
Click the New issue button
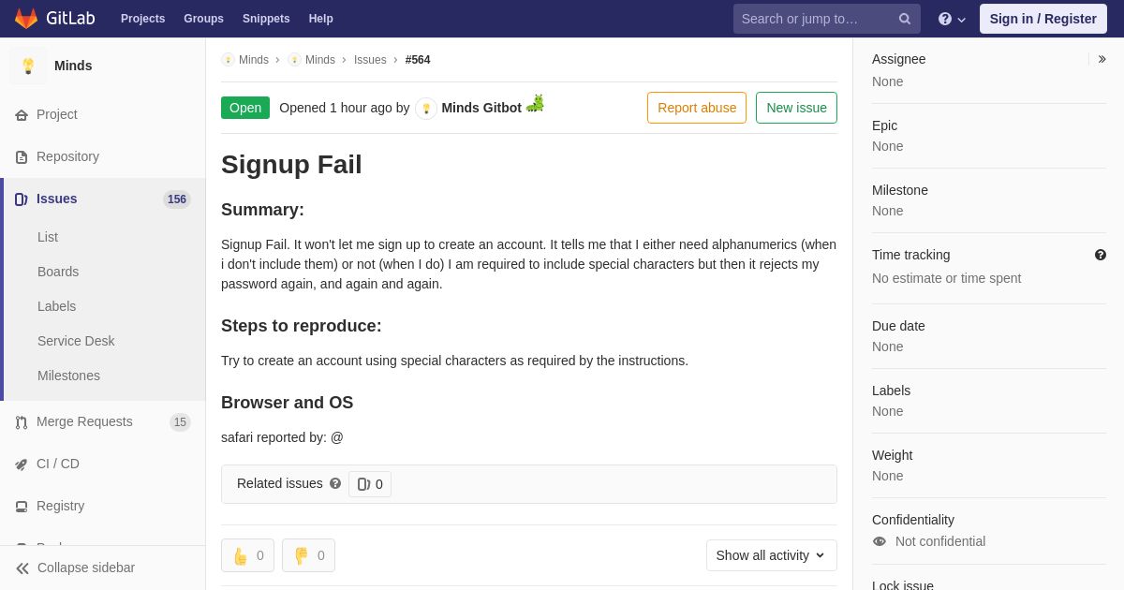pos(796,108)
